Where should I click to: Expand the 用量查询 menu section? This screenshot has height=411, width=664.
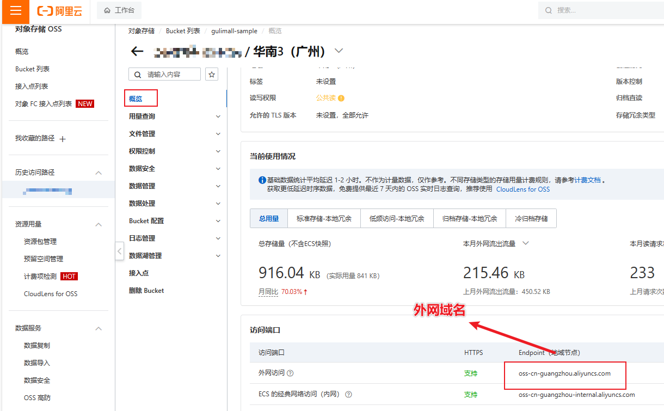coord(218,116)
